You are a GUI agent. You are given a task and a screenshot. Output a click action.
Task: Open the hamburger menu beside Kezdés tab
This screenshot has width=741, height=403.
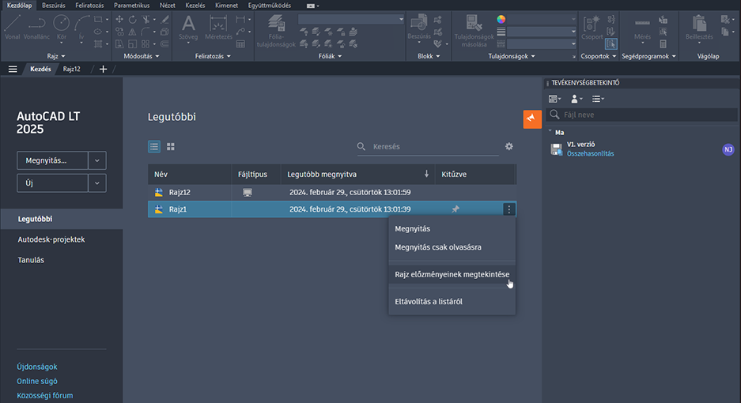pos(13,69)
